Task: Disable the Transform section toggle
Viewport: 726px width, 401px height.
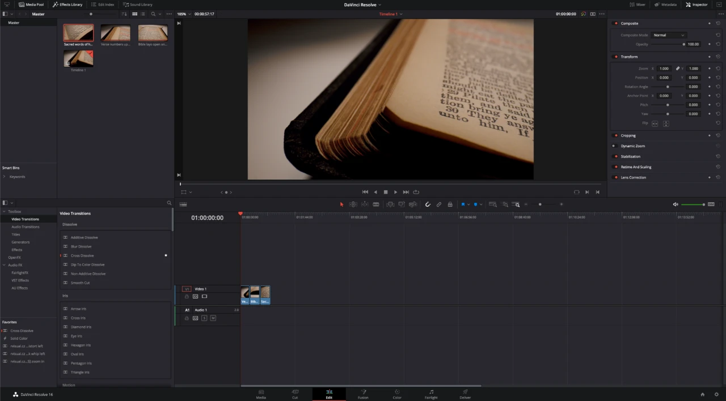Action: point(616,57)
